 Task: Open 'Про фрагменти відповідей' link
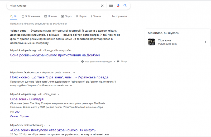[98, 62]
